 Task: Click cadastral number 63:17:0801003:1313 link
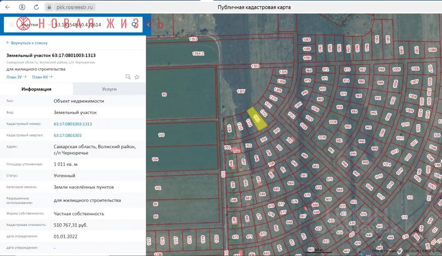click(x=73, y=124)
